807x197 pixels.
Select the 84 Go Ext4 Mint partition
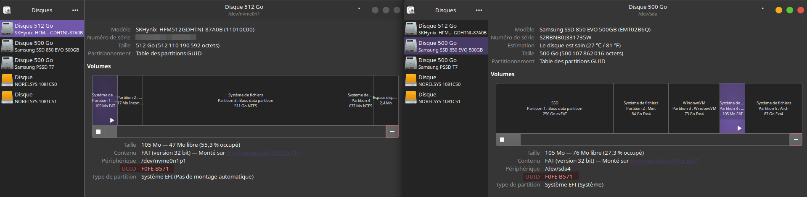click(641, 108)
